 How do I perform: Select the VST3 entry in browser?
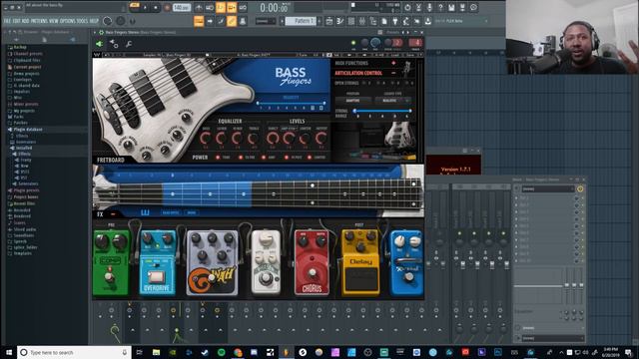(x=24, y=172)
